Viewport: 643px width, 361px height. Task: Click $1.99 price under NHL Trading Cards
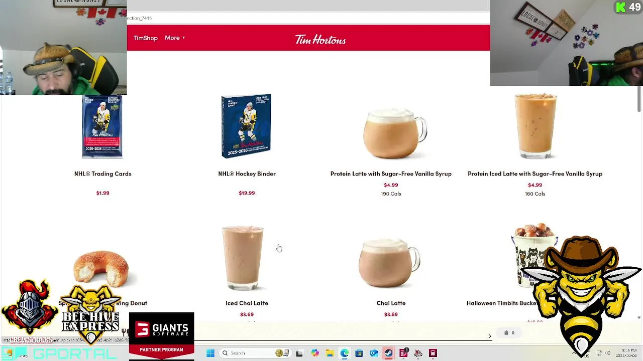click(x=102, y=193)
